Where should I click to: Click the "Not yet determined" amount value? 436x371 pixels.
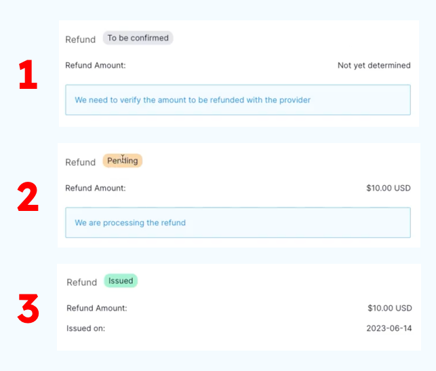tap(374, 66)
